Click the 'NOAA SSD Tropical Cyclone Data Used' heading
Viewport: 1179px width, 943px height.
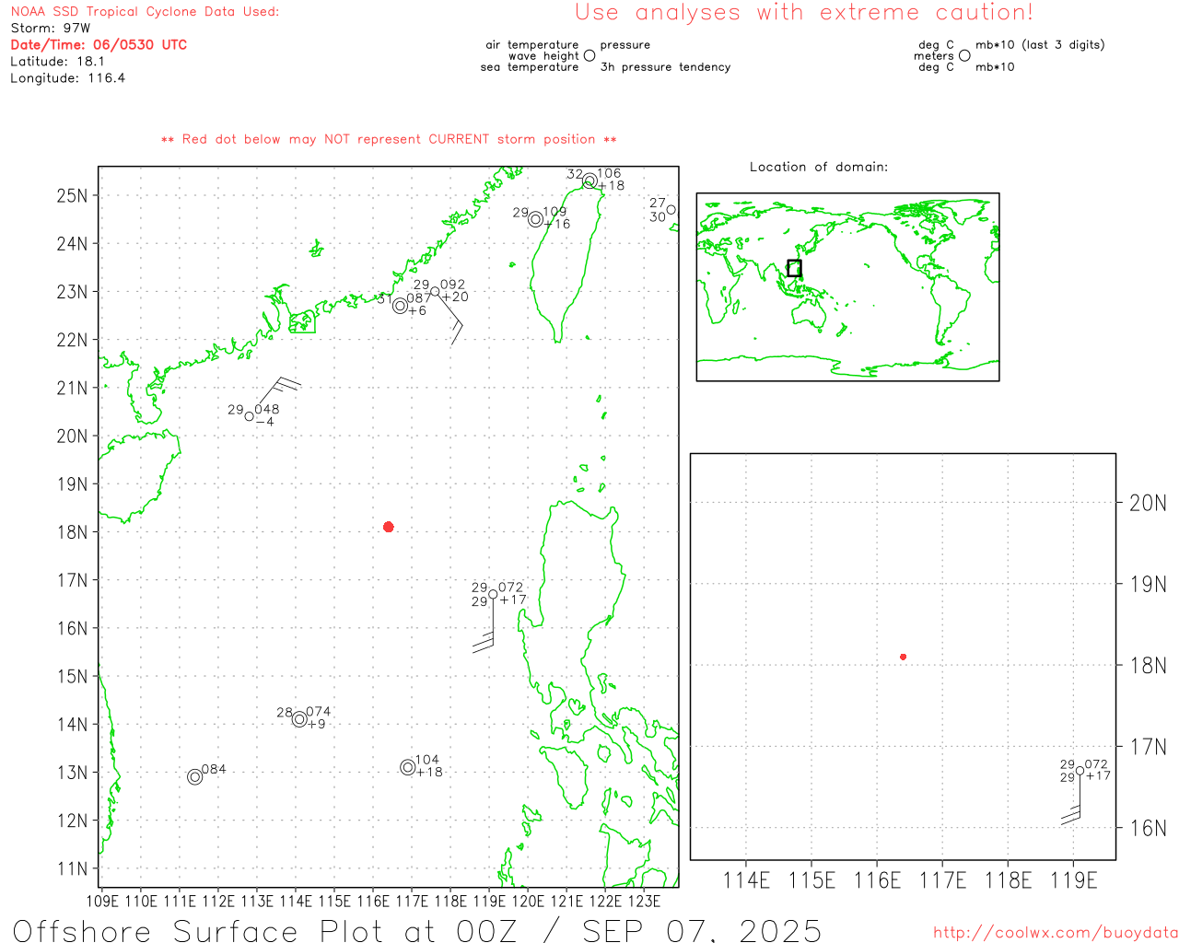coord(145,12)
